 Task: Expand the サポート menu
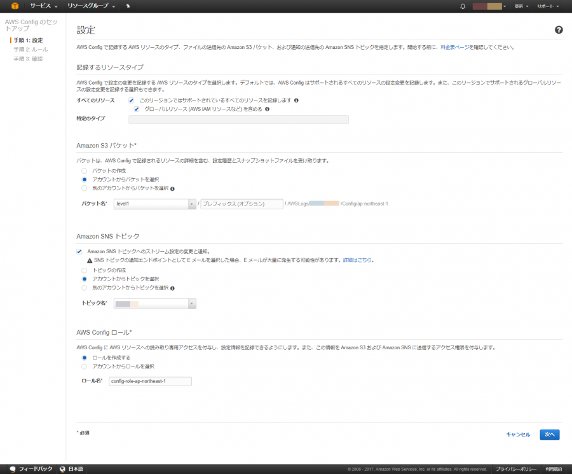[x=548, y=6]
